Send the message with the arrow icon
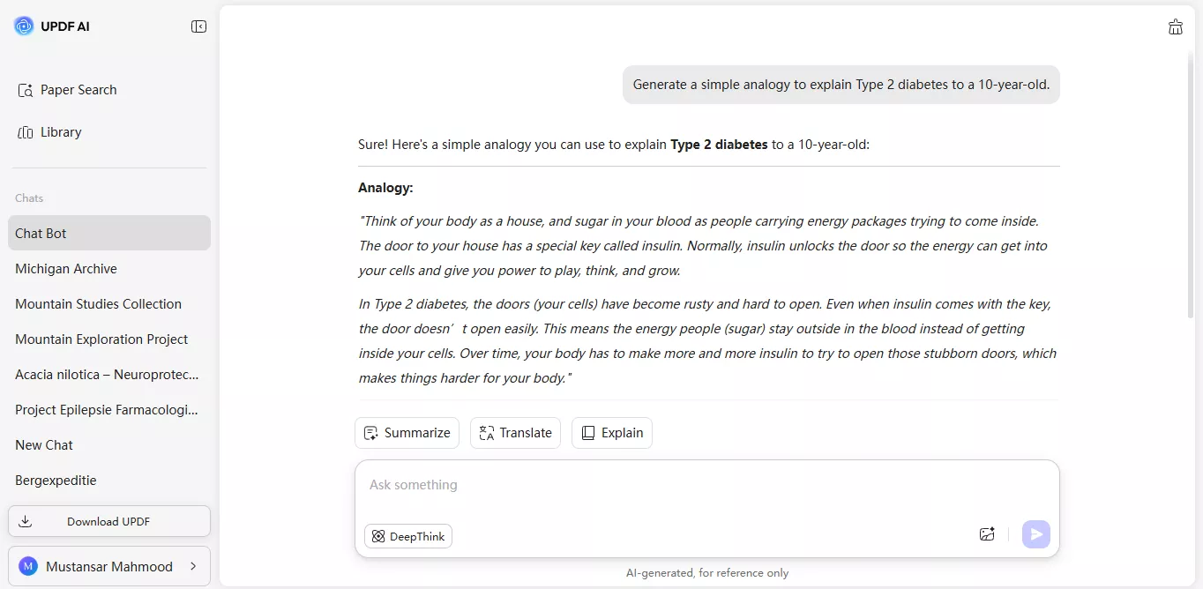The height and width of the screenshot is (589, 1203). (x=1035, y=533)
